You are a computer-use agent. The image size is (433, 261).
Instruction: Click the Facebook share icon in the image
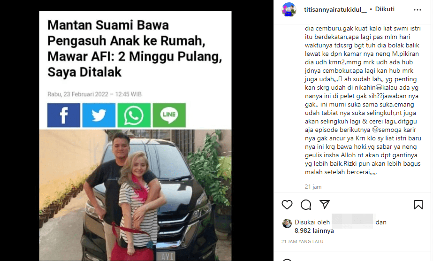64,115
